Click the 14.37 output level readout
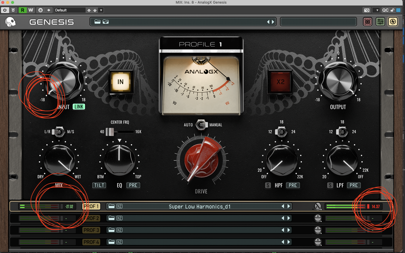Screen dimensions: 405x253 pyautogui.click(x=376, y=207)
